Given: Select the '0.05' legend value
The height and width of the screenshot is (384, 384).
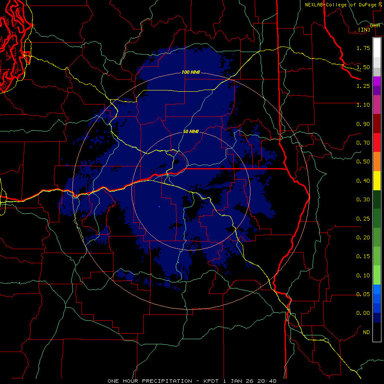Looking at the screenshot, I should coord(363,294).
